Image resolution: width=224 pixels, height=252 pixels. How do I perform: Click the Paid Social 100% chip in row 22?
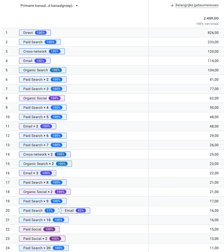[39, 229]
